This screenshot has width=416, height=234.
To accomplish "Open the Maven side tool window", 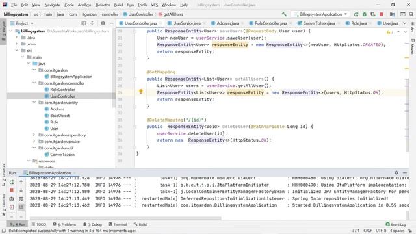I will (x=412, y=47).
